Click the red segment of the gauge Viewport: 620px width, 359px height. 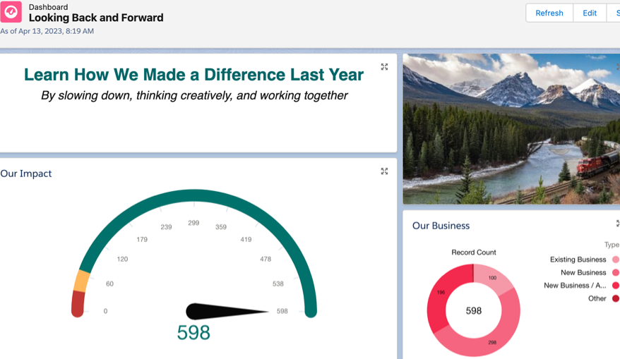tap(78, 303)
